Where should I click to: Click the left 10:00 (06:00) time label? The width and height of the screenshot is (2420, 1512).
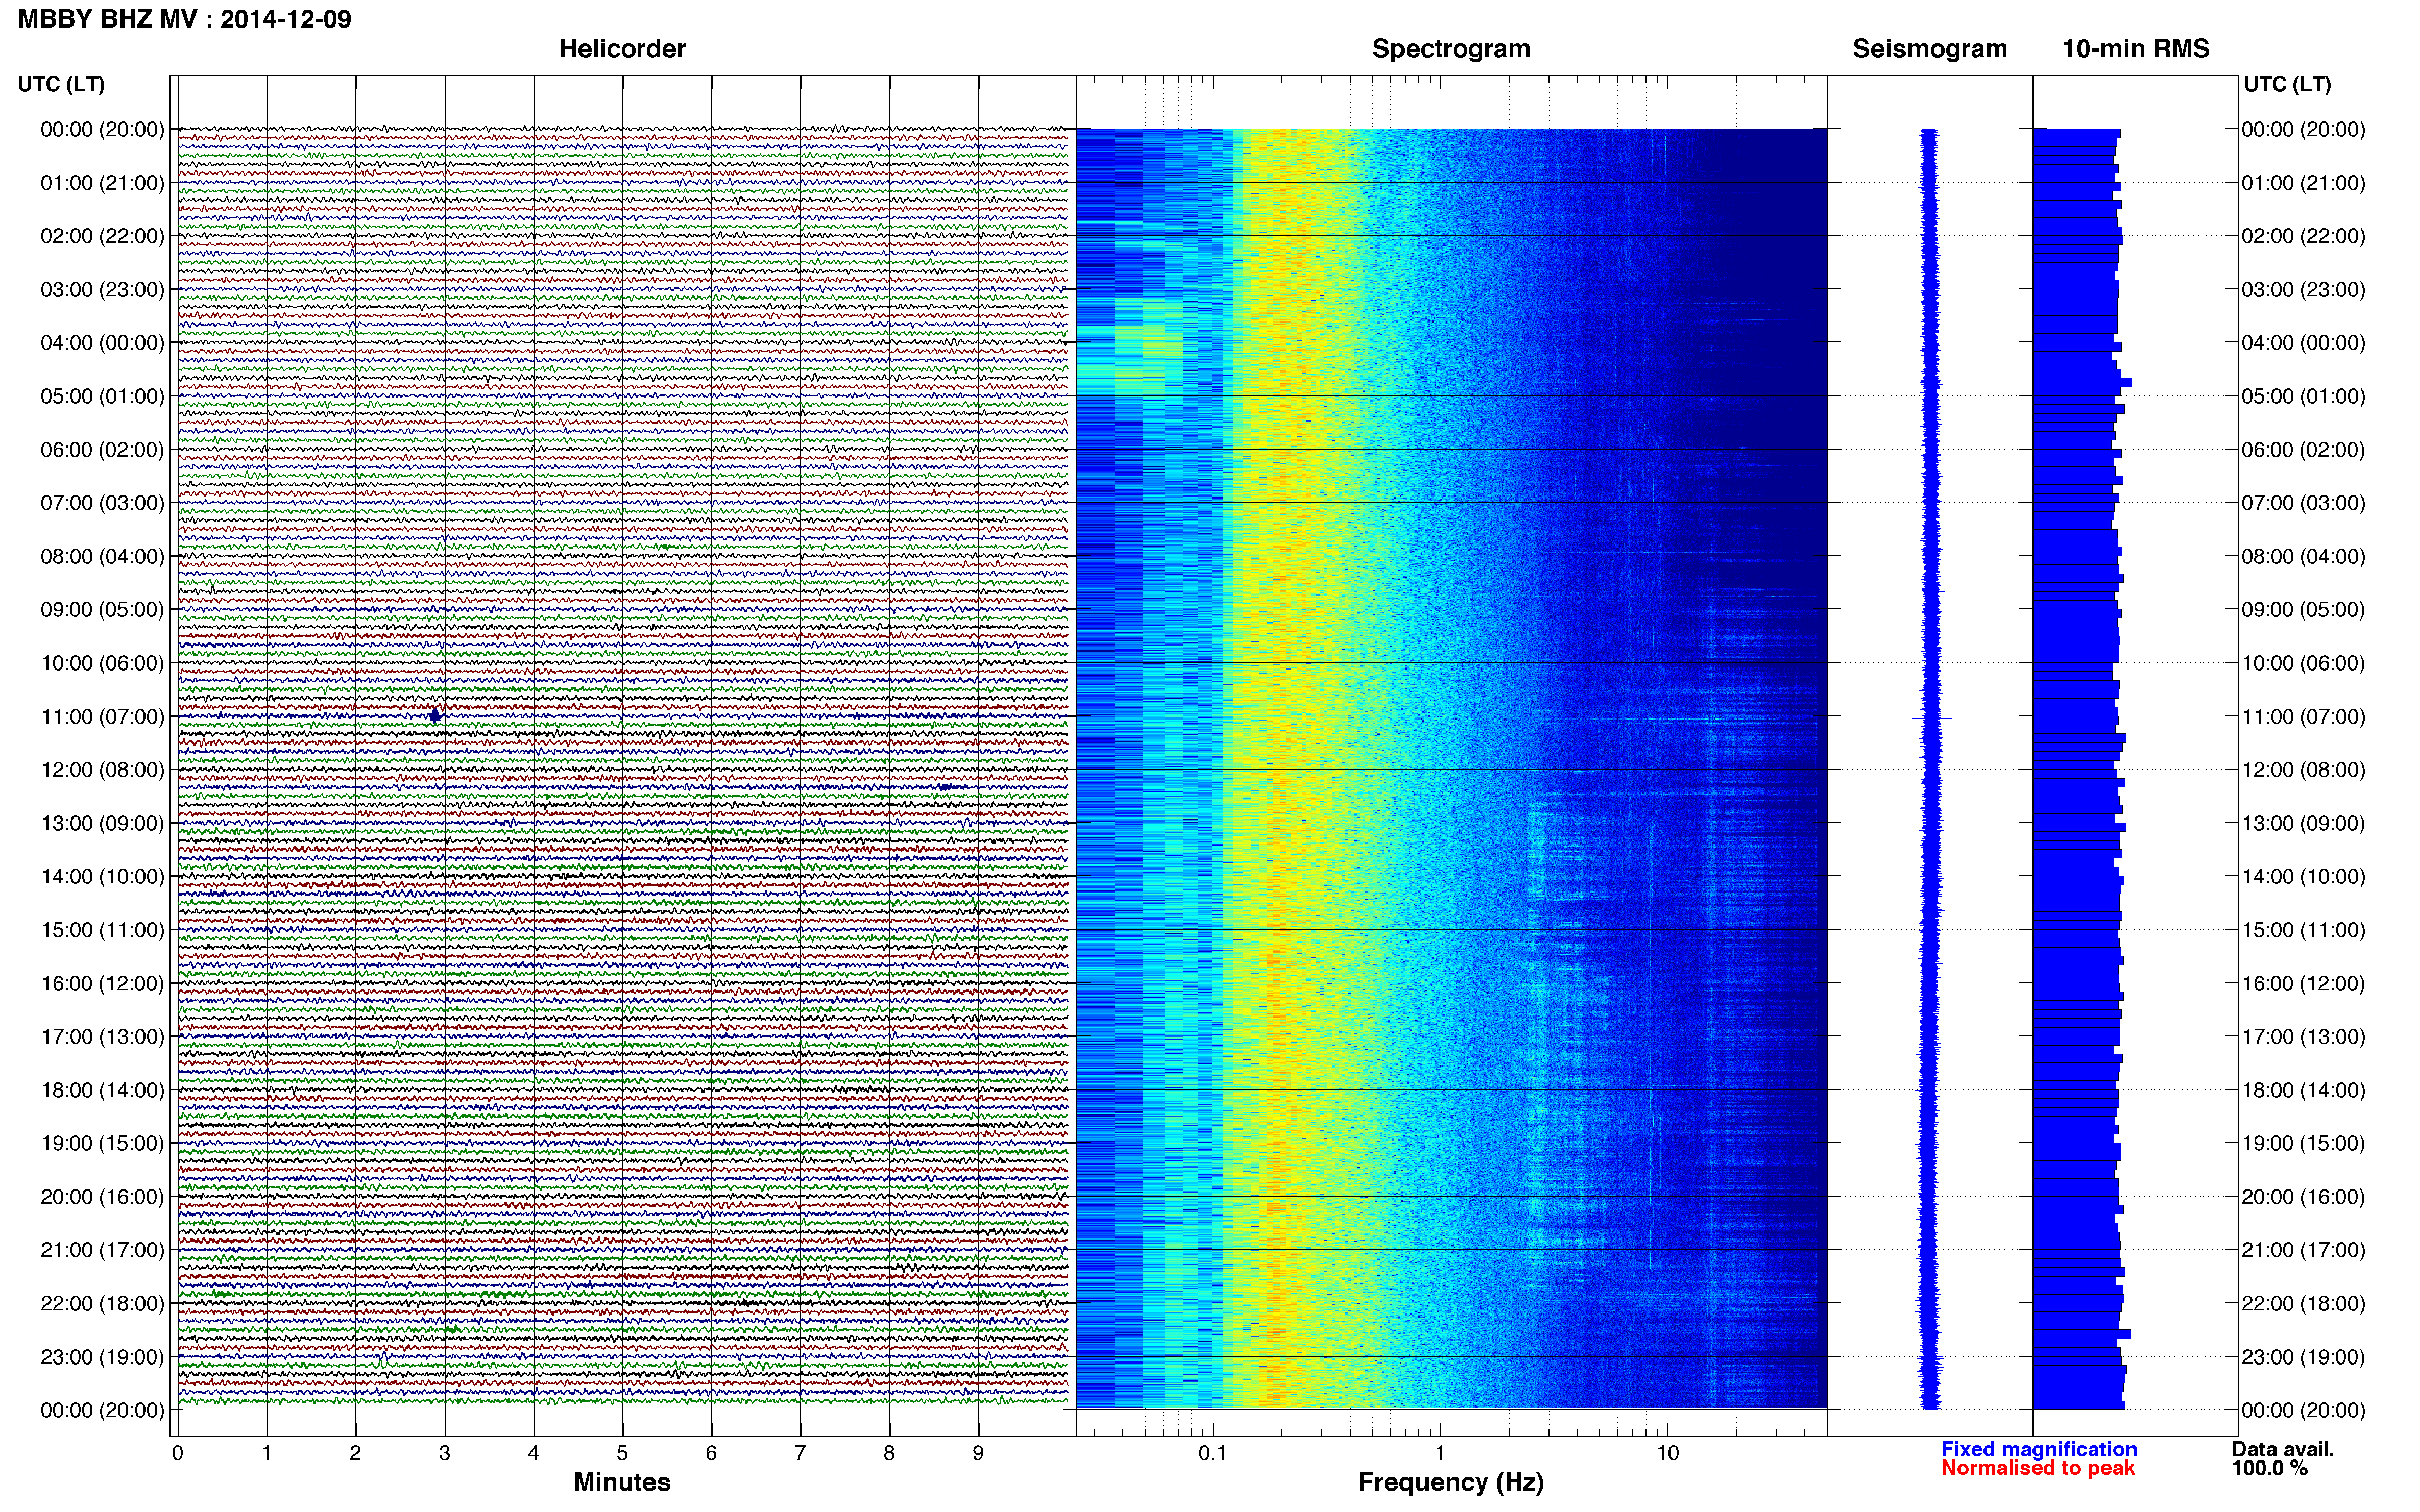pyautogui.click(x=102, y=663)
